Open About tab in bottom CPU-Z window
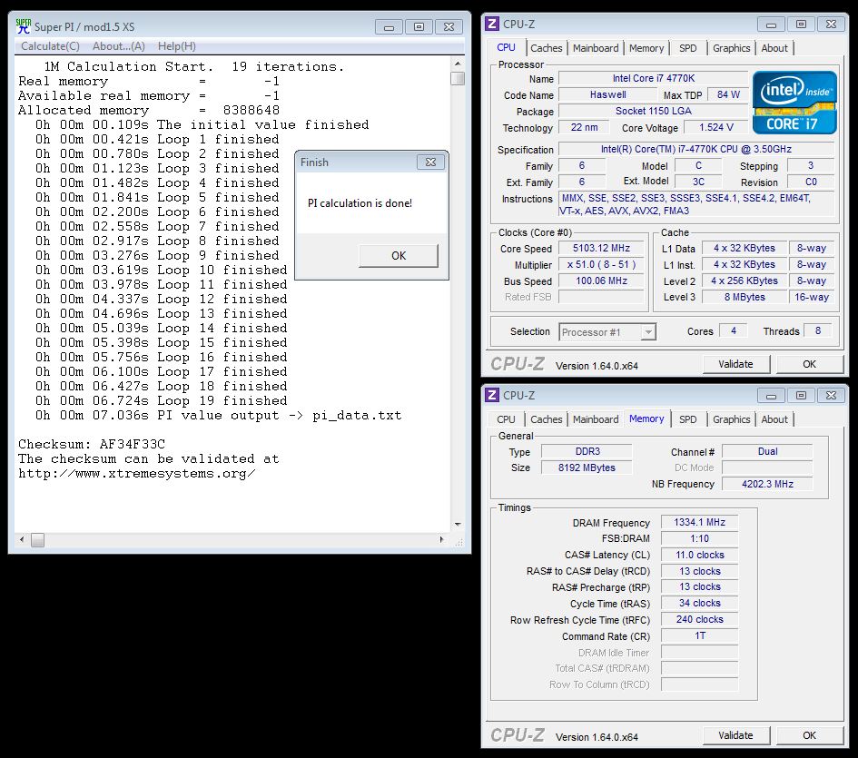 774,419
